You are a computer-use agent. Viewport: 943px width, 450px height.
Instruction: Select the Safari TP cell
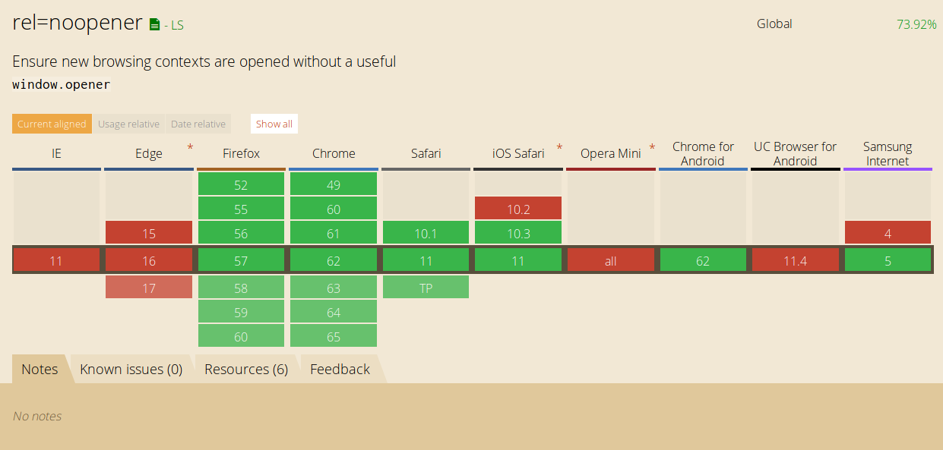coord(426,288)
